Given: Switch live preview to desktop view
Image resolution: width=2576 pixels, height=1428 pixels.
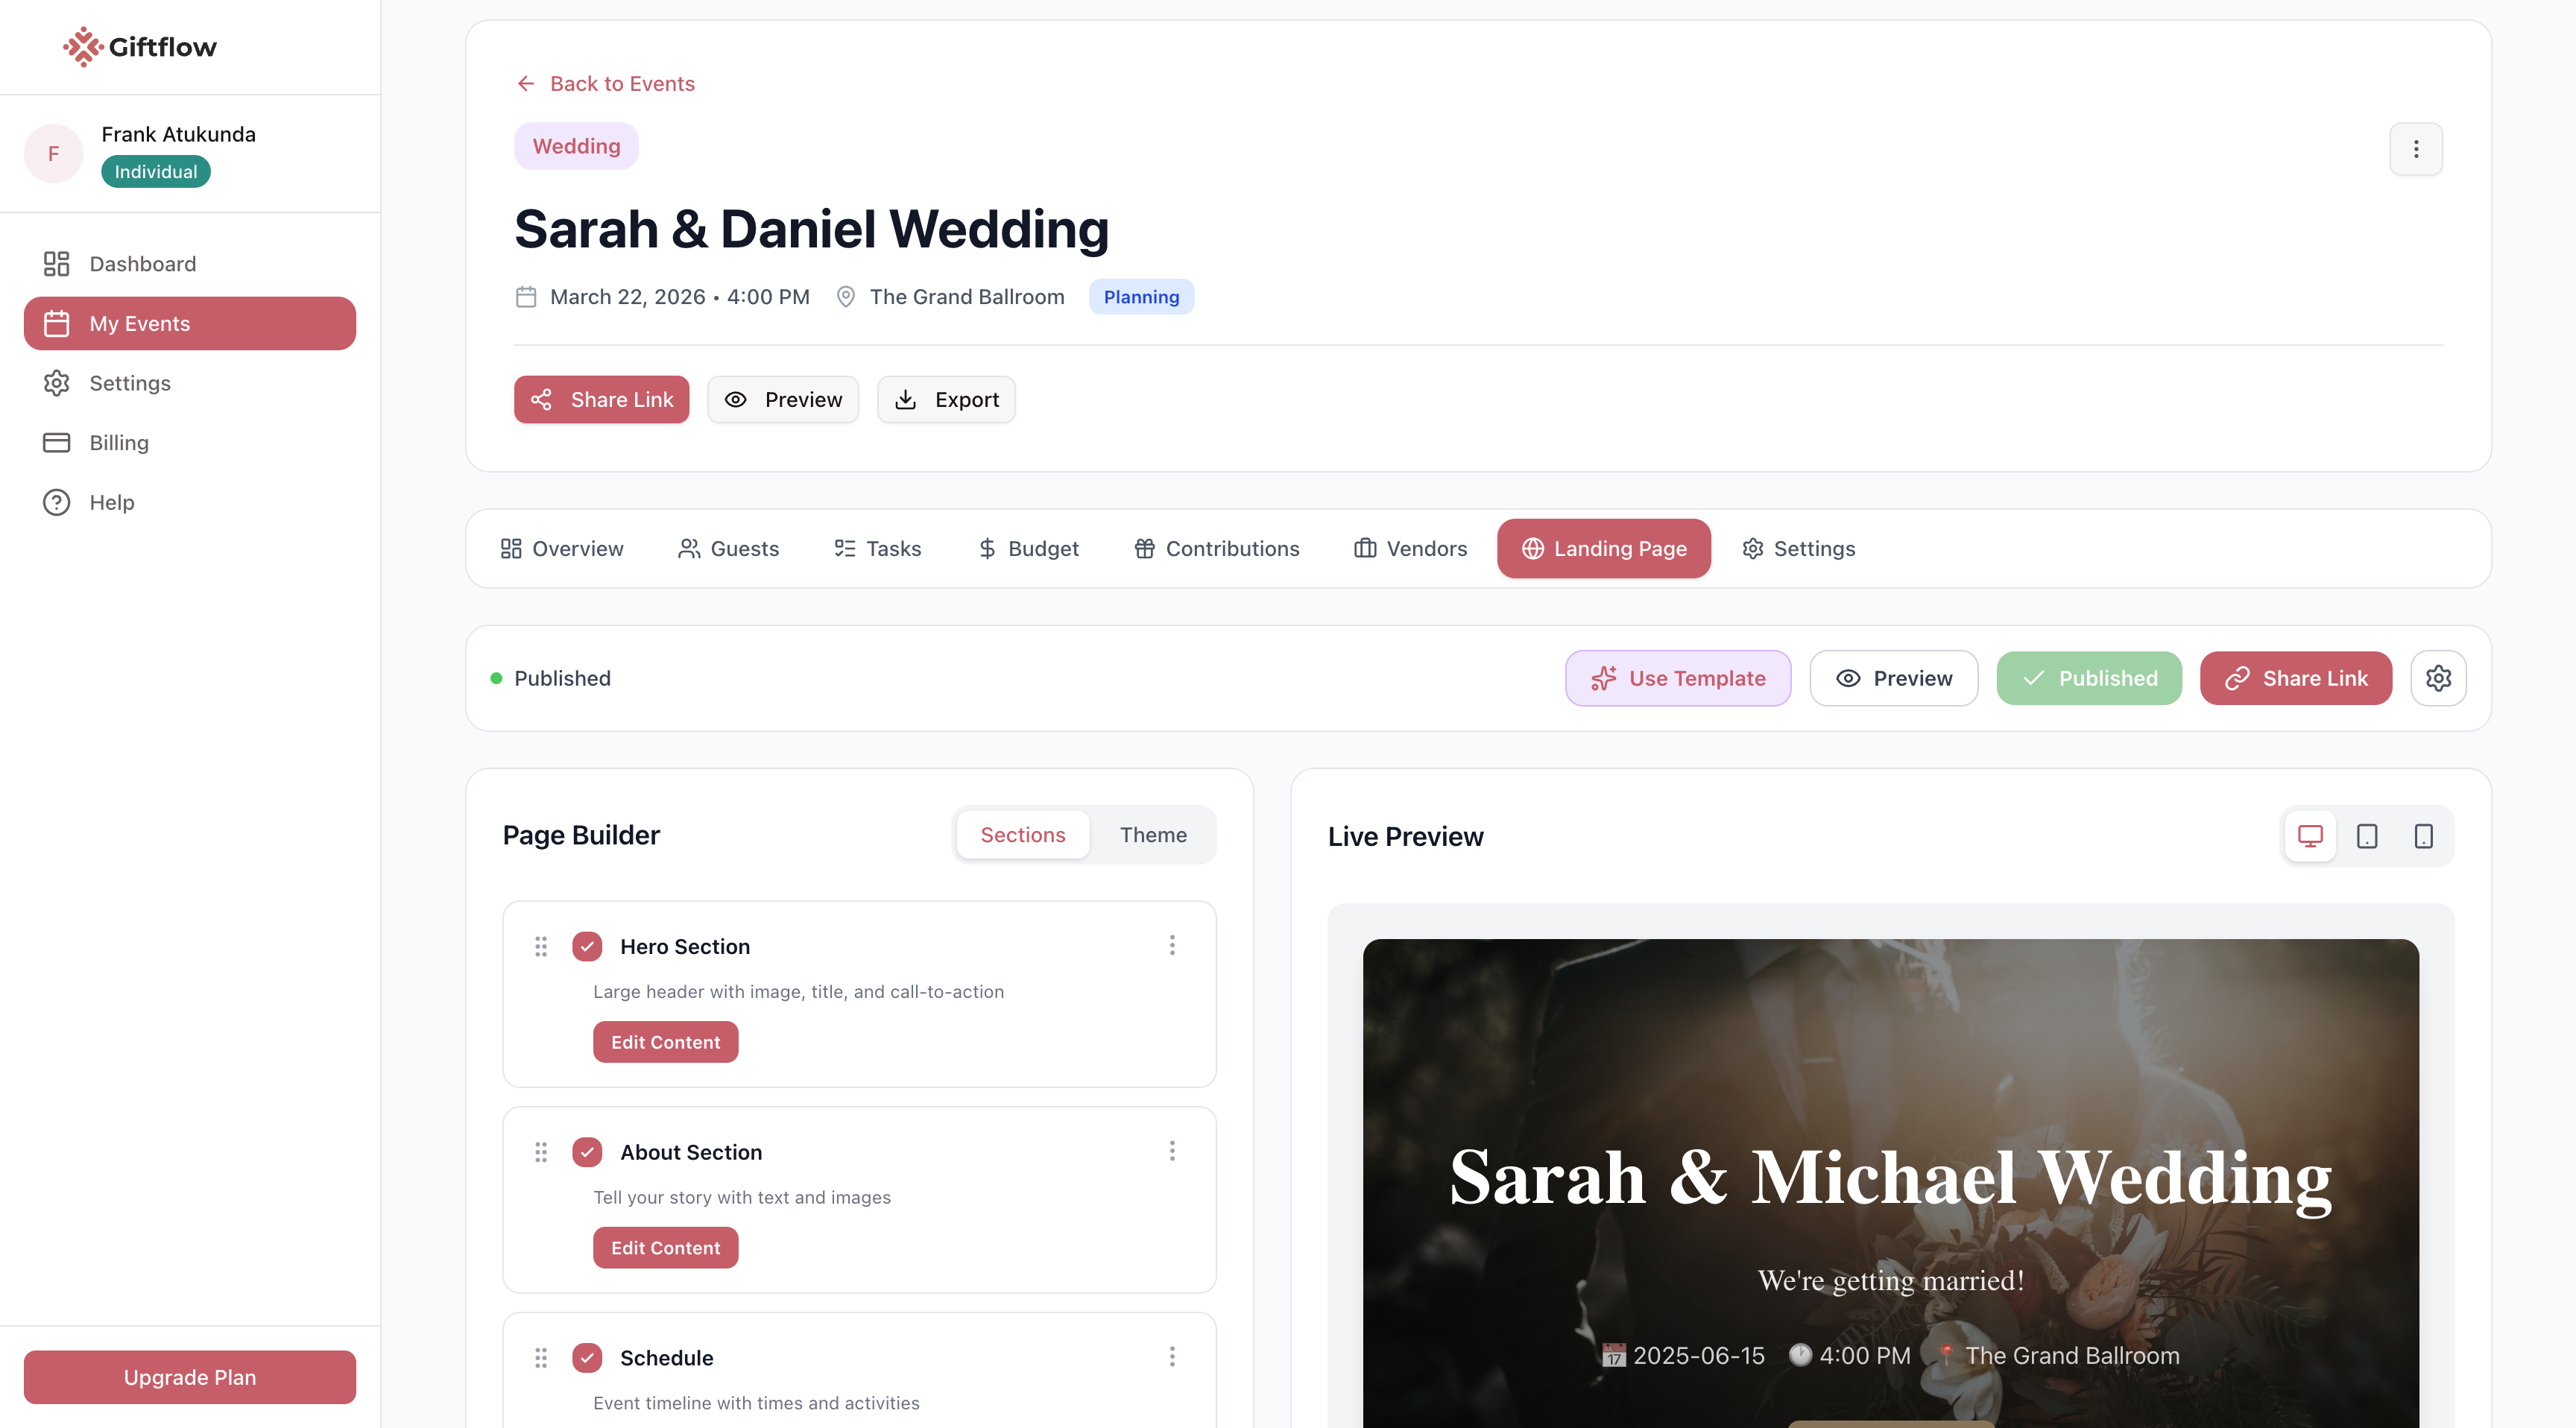Looking at the screenshot, I should pyautogui.click(x=2309, y=836).
